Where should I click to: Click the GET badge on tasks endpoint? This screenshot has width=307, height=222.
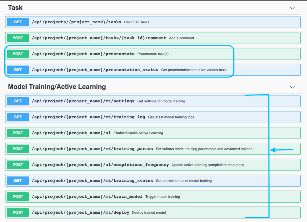coord(17,22)
